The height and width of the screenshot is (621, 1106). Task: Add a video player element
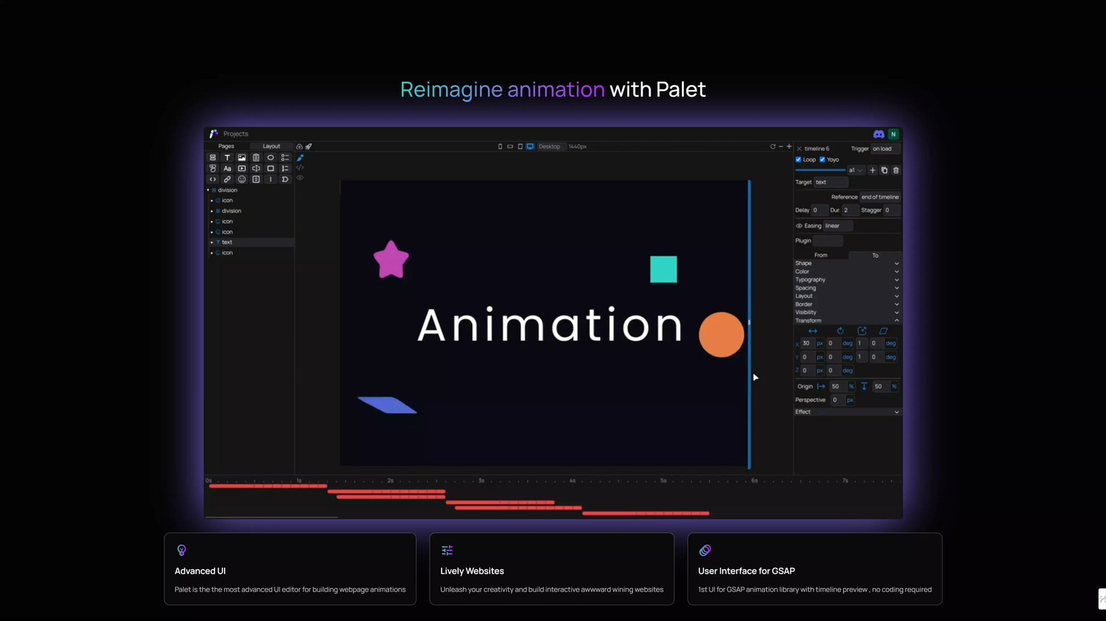pyautogui.click(x=242, y=168)
